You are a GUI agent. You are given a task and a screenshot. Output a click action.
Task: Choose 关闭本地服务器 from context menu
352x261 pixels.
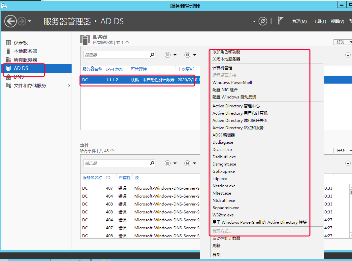pos(226,59)
